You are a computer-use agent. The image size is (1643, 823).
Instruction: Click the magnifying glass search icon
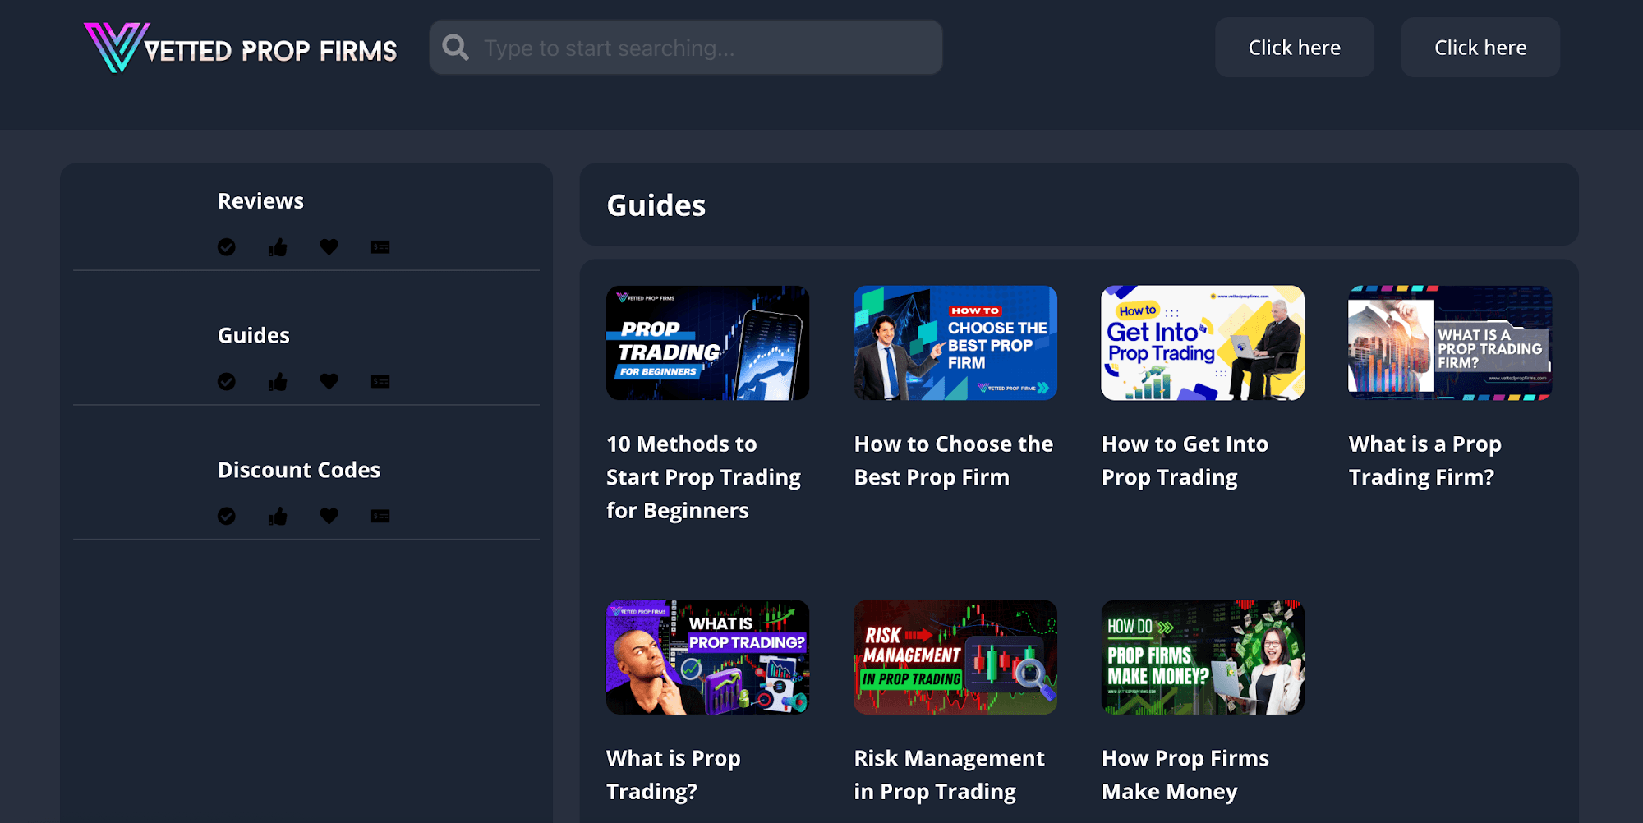point(456,48)
